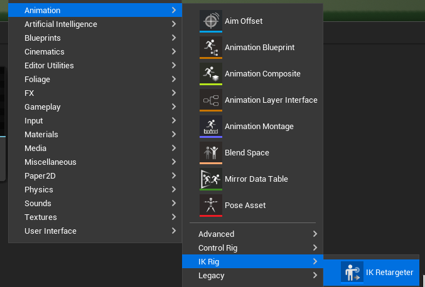Select the Blend Space icon
Image resolution: width=425 pixels, height=287 pixels.
click(210, 152)
